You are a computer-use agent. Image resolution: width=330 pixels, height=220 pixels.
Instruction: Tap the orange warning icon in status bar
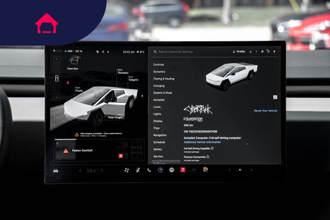point(108,52)
